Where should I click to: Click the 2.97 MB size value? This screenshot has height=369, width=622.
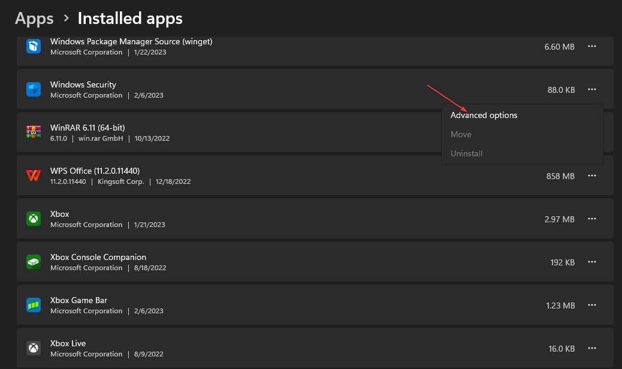[x=559, y=219]
